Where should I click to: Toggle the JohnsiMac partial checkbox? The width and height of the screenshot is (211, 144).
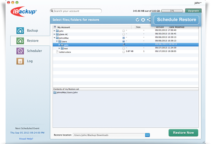(x=124, y=38)
